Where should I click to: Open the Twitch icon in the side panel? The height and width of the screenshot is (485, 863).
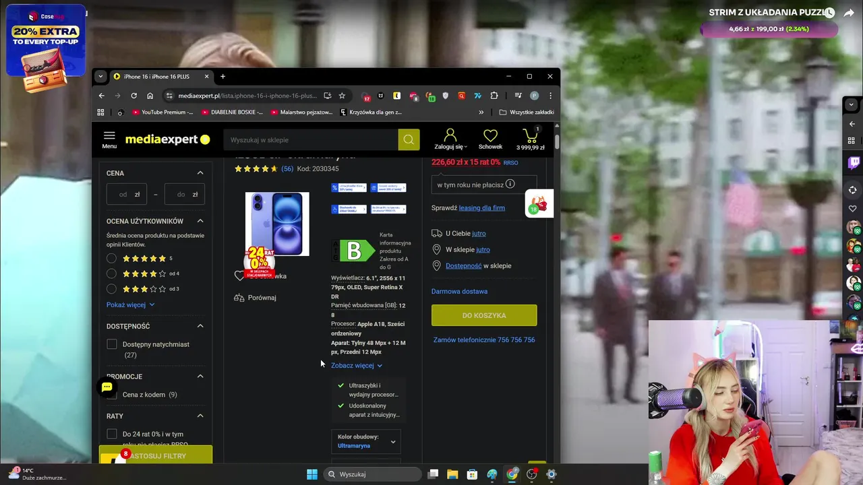(854, 163)
